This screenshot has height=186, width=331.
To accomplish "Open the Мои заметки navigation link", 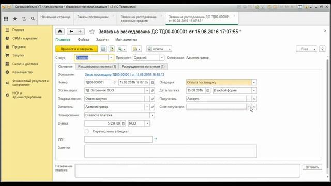I will click(x=126, y=40).
